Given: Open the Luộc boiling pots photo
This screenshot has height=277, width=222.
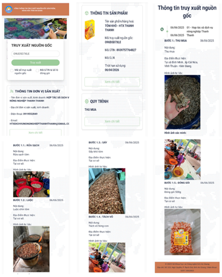Looking at the screenshot, I should (x=31, y=249).
